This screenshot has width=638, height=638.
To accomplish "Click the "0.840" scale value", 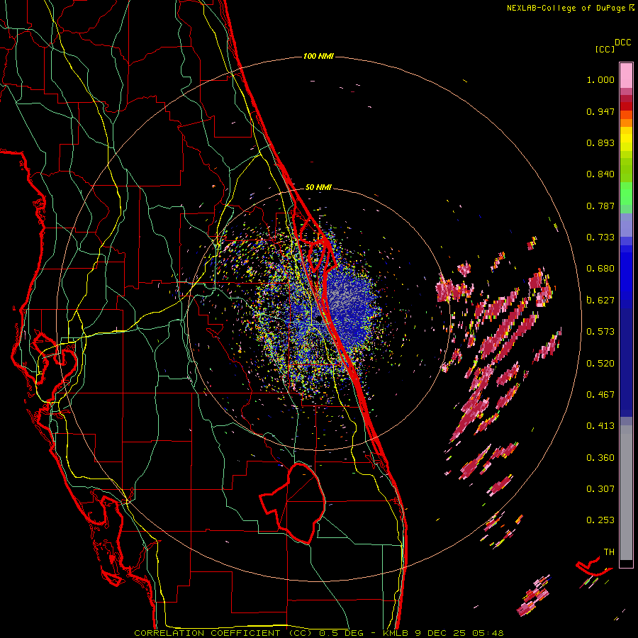I will tap(600, 174).
